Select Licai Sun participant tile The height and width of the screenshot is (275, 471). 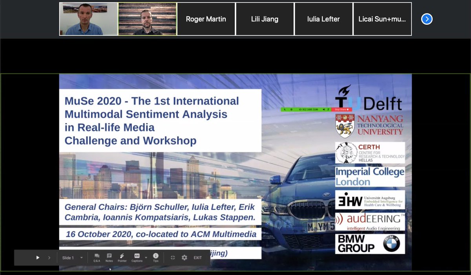382,19
